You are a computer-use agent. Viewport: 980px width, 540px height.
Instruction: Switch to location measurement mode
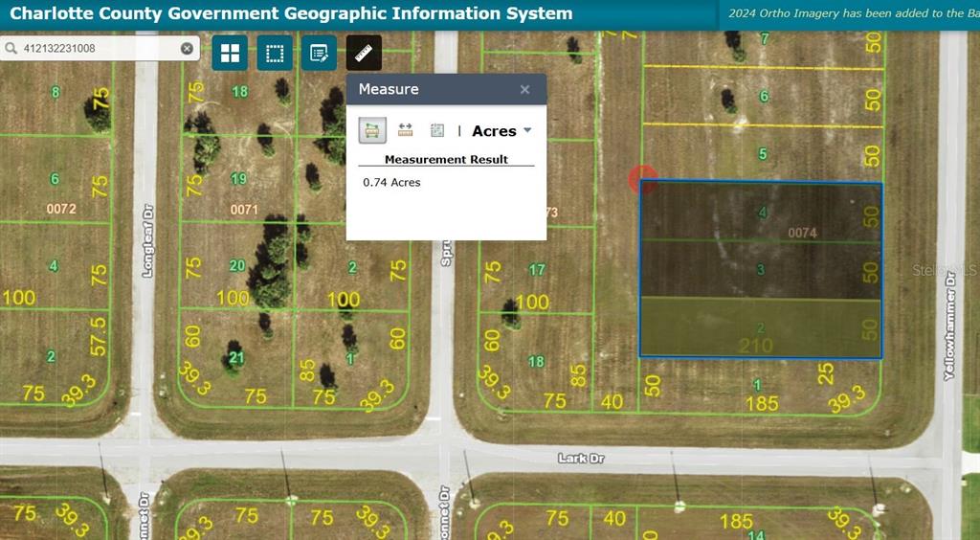tap(437, 130)
